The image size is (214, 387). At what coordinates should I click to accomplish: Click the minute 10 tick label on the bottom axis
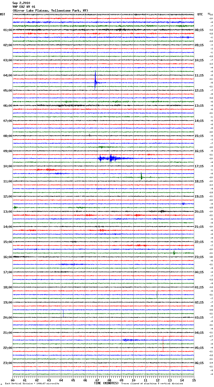click(133, 380)
